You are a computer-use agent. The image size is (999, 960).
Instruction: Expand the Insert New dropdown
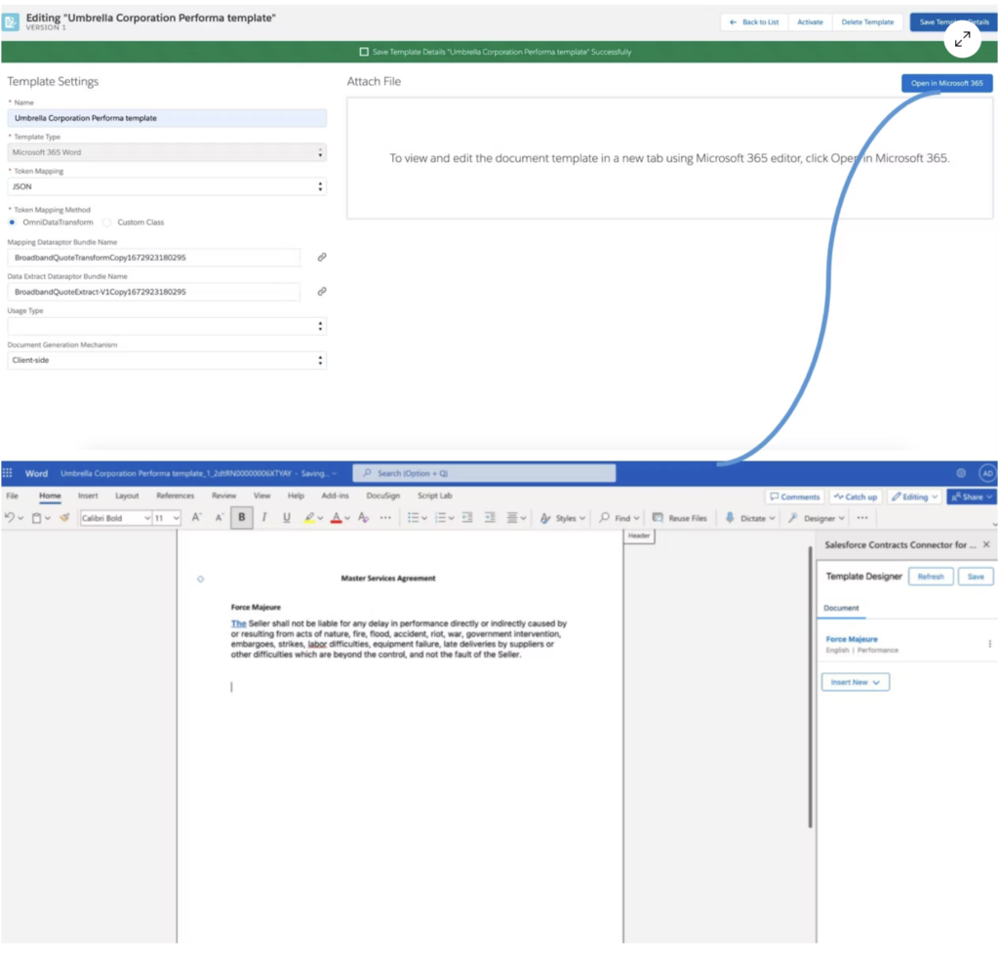(855, 682)
